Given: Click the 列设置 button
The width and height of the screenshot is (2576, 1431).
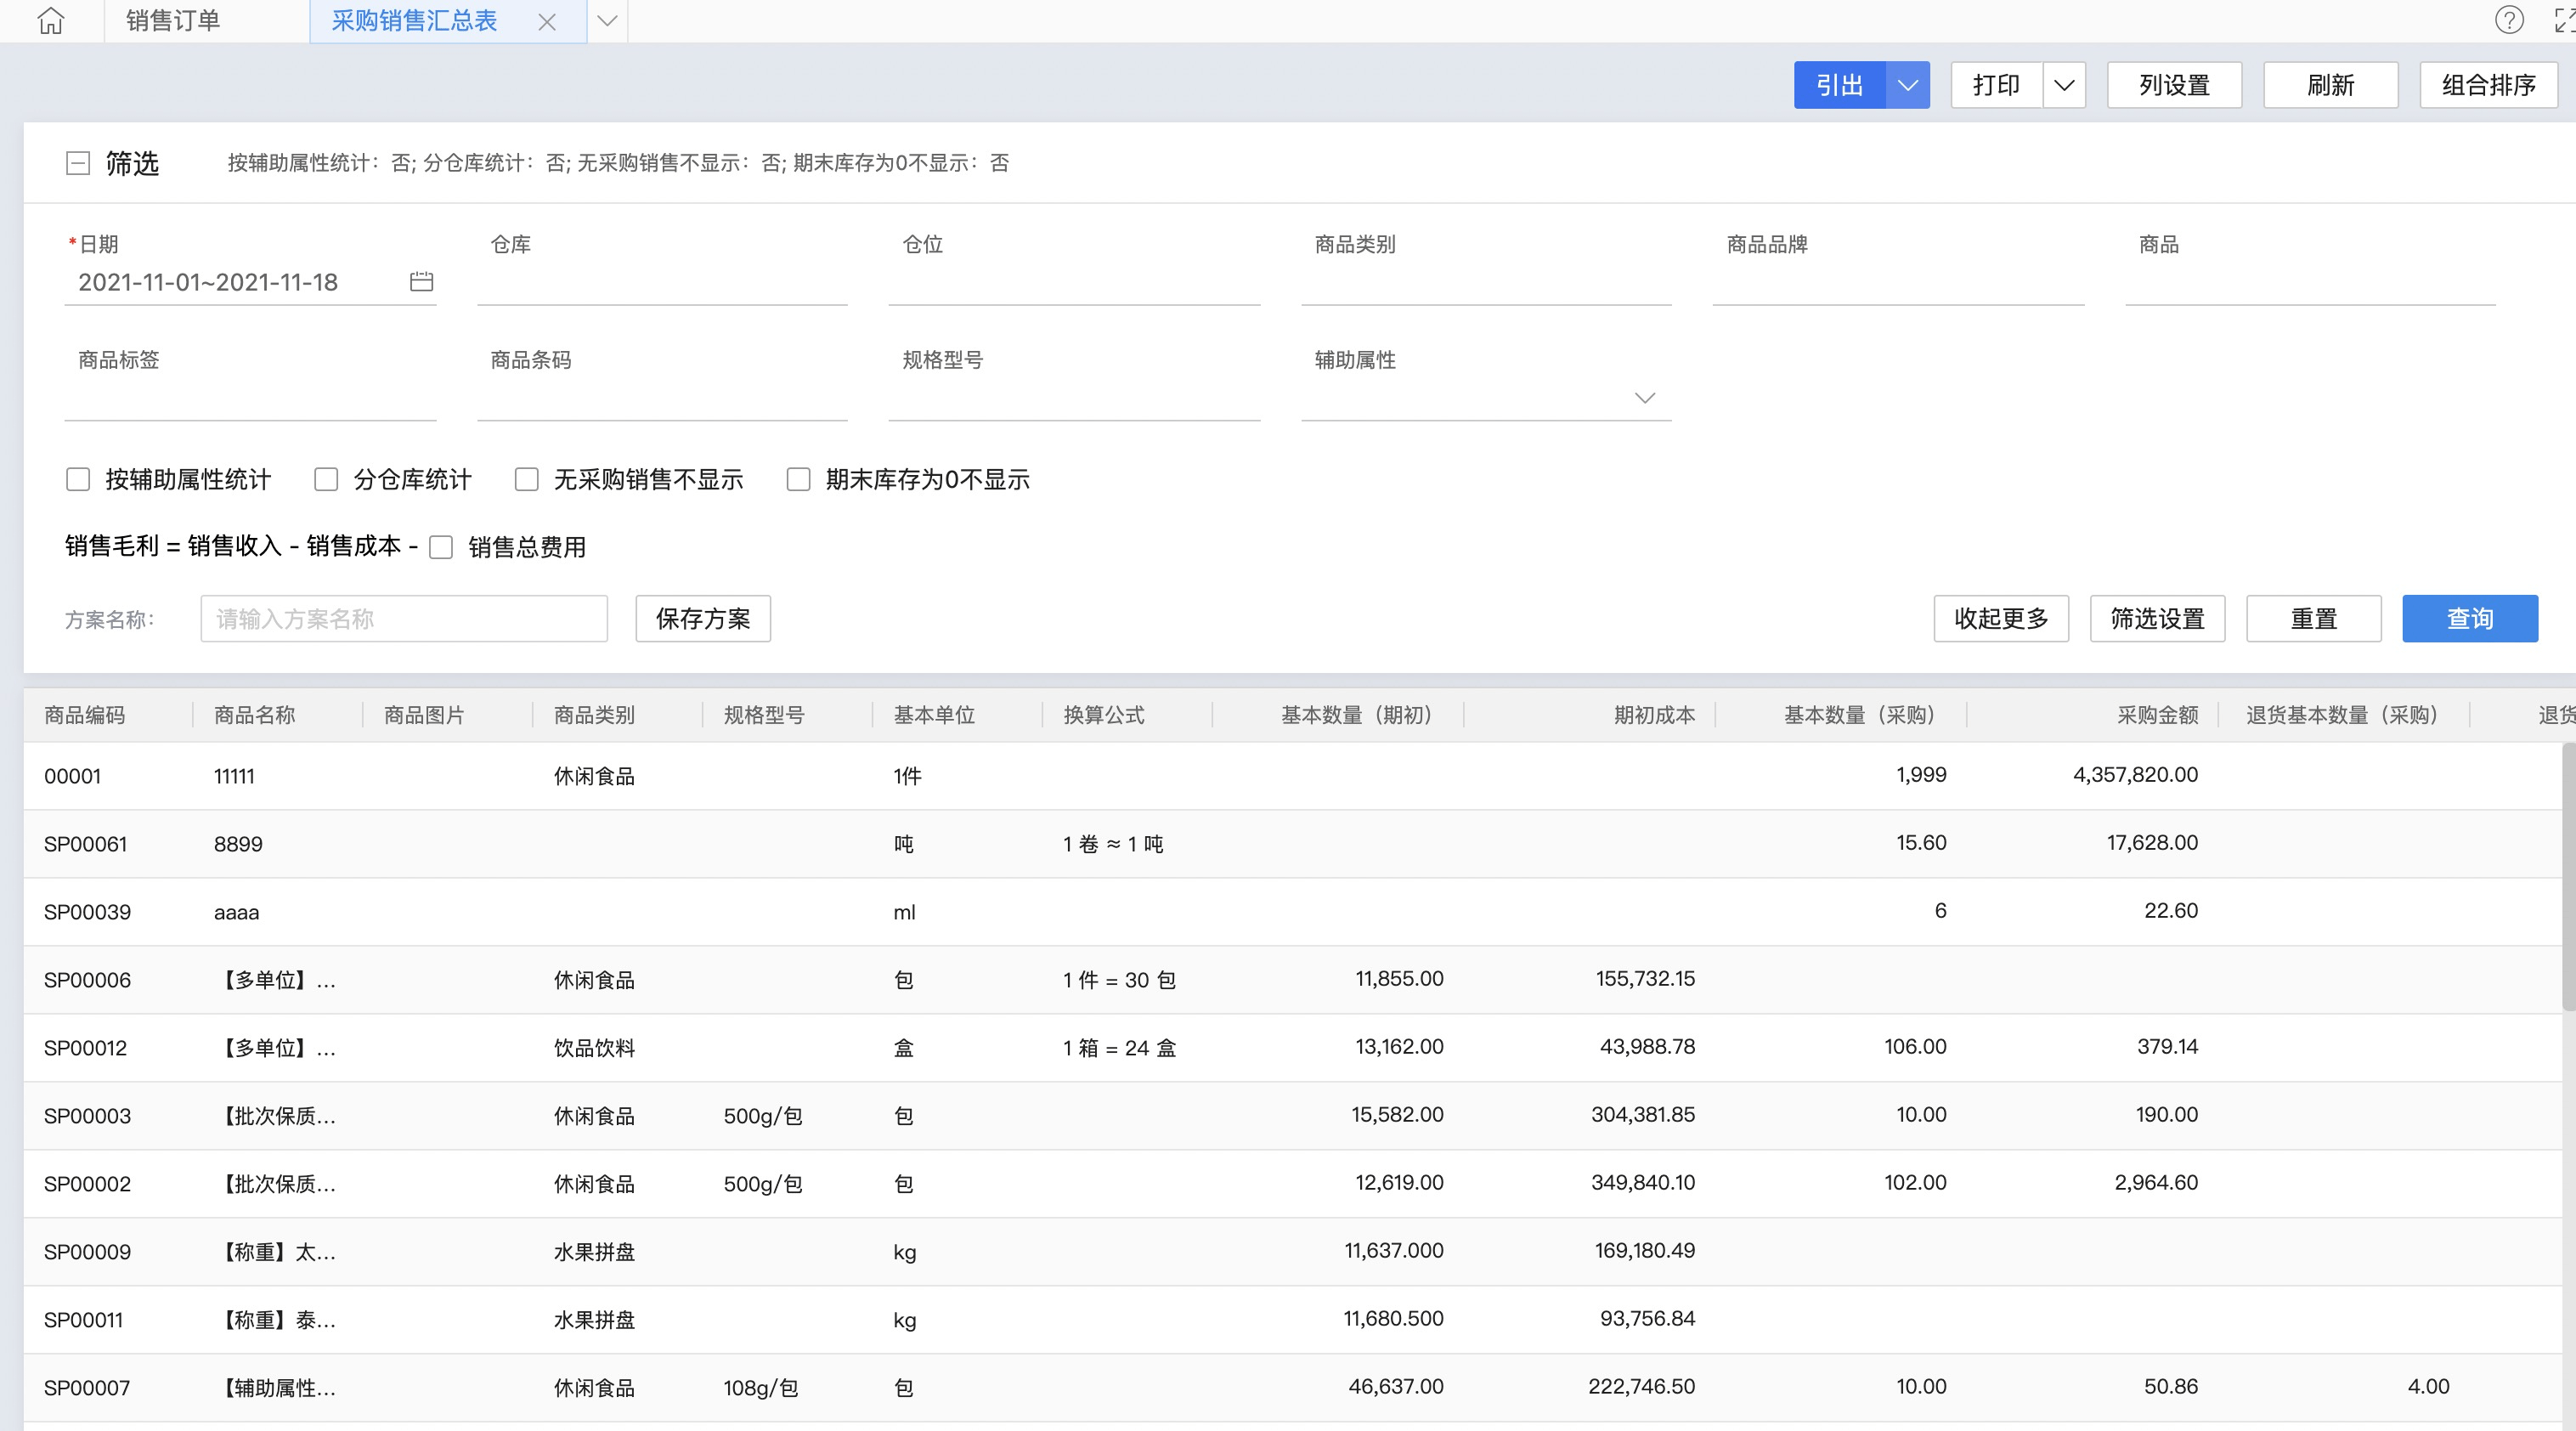Looking at the screenshot, I should tap(2173, 85).
